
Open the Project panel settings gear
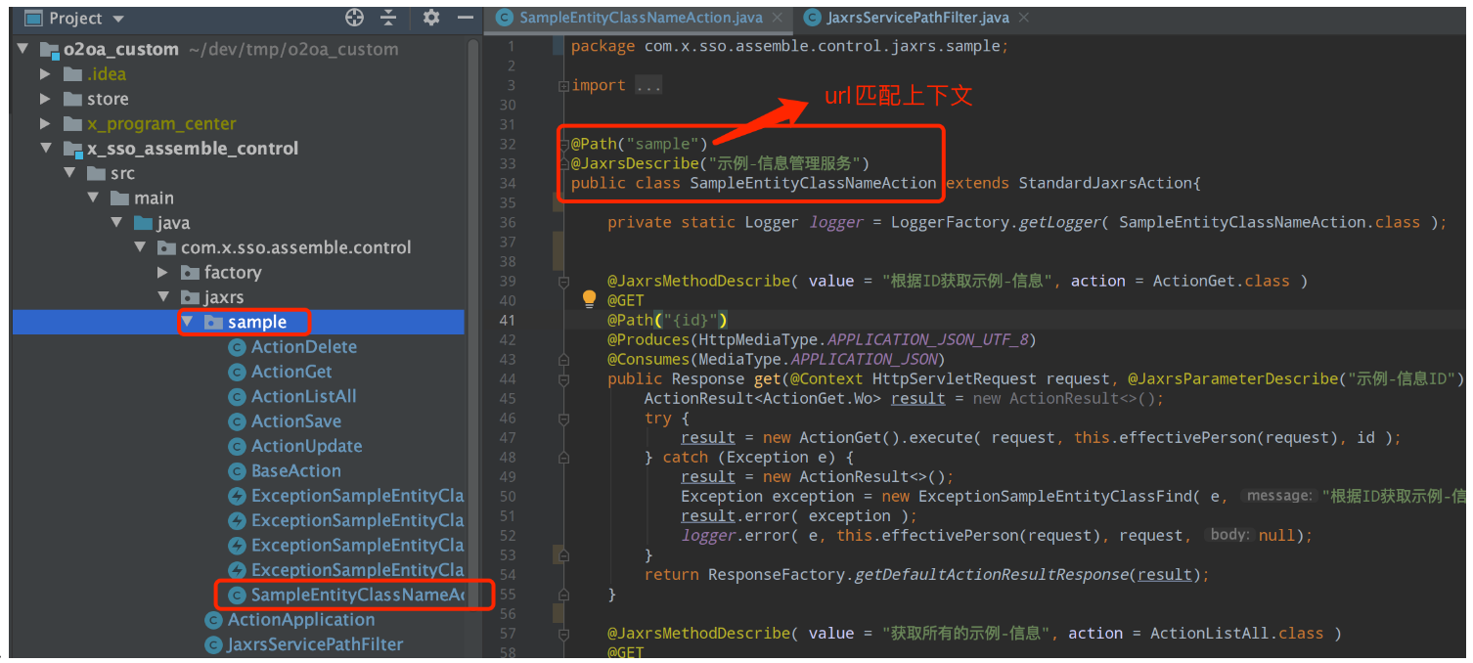[431, 18]
